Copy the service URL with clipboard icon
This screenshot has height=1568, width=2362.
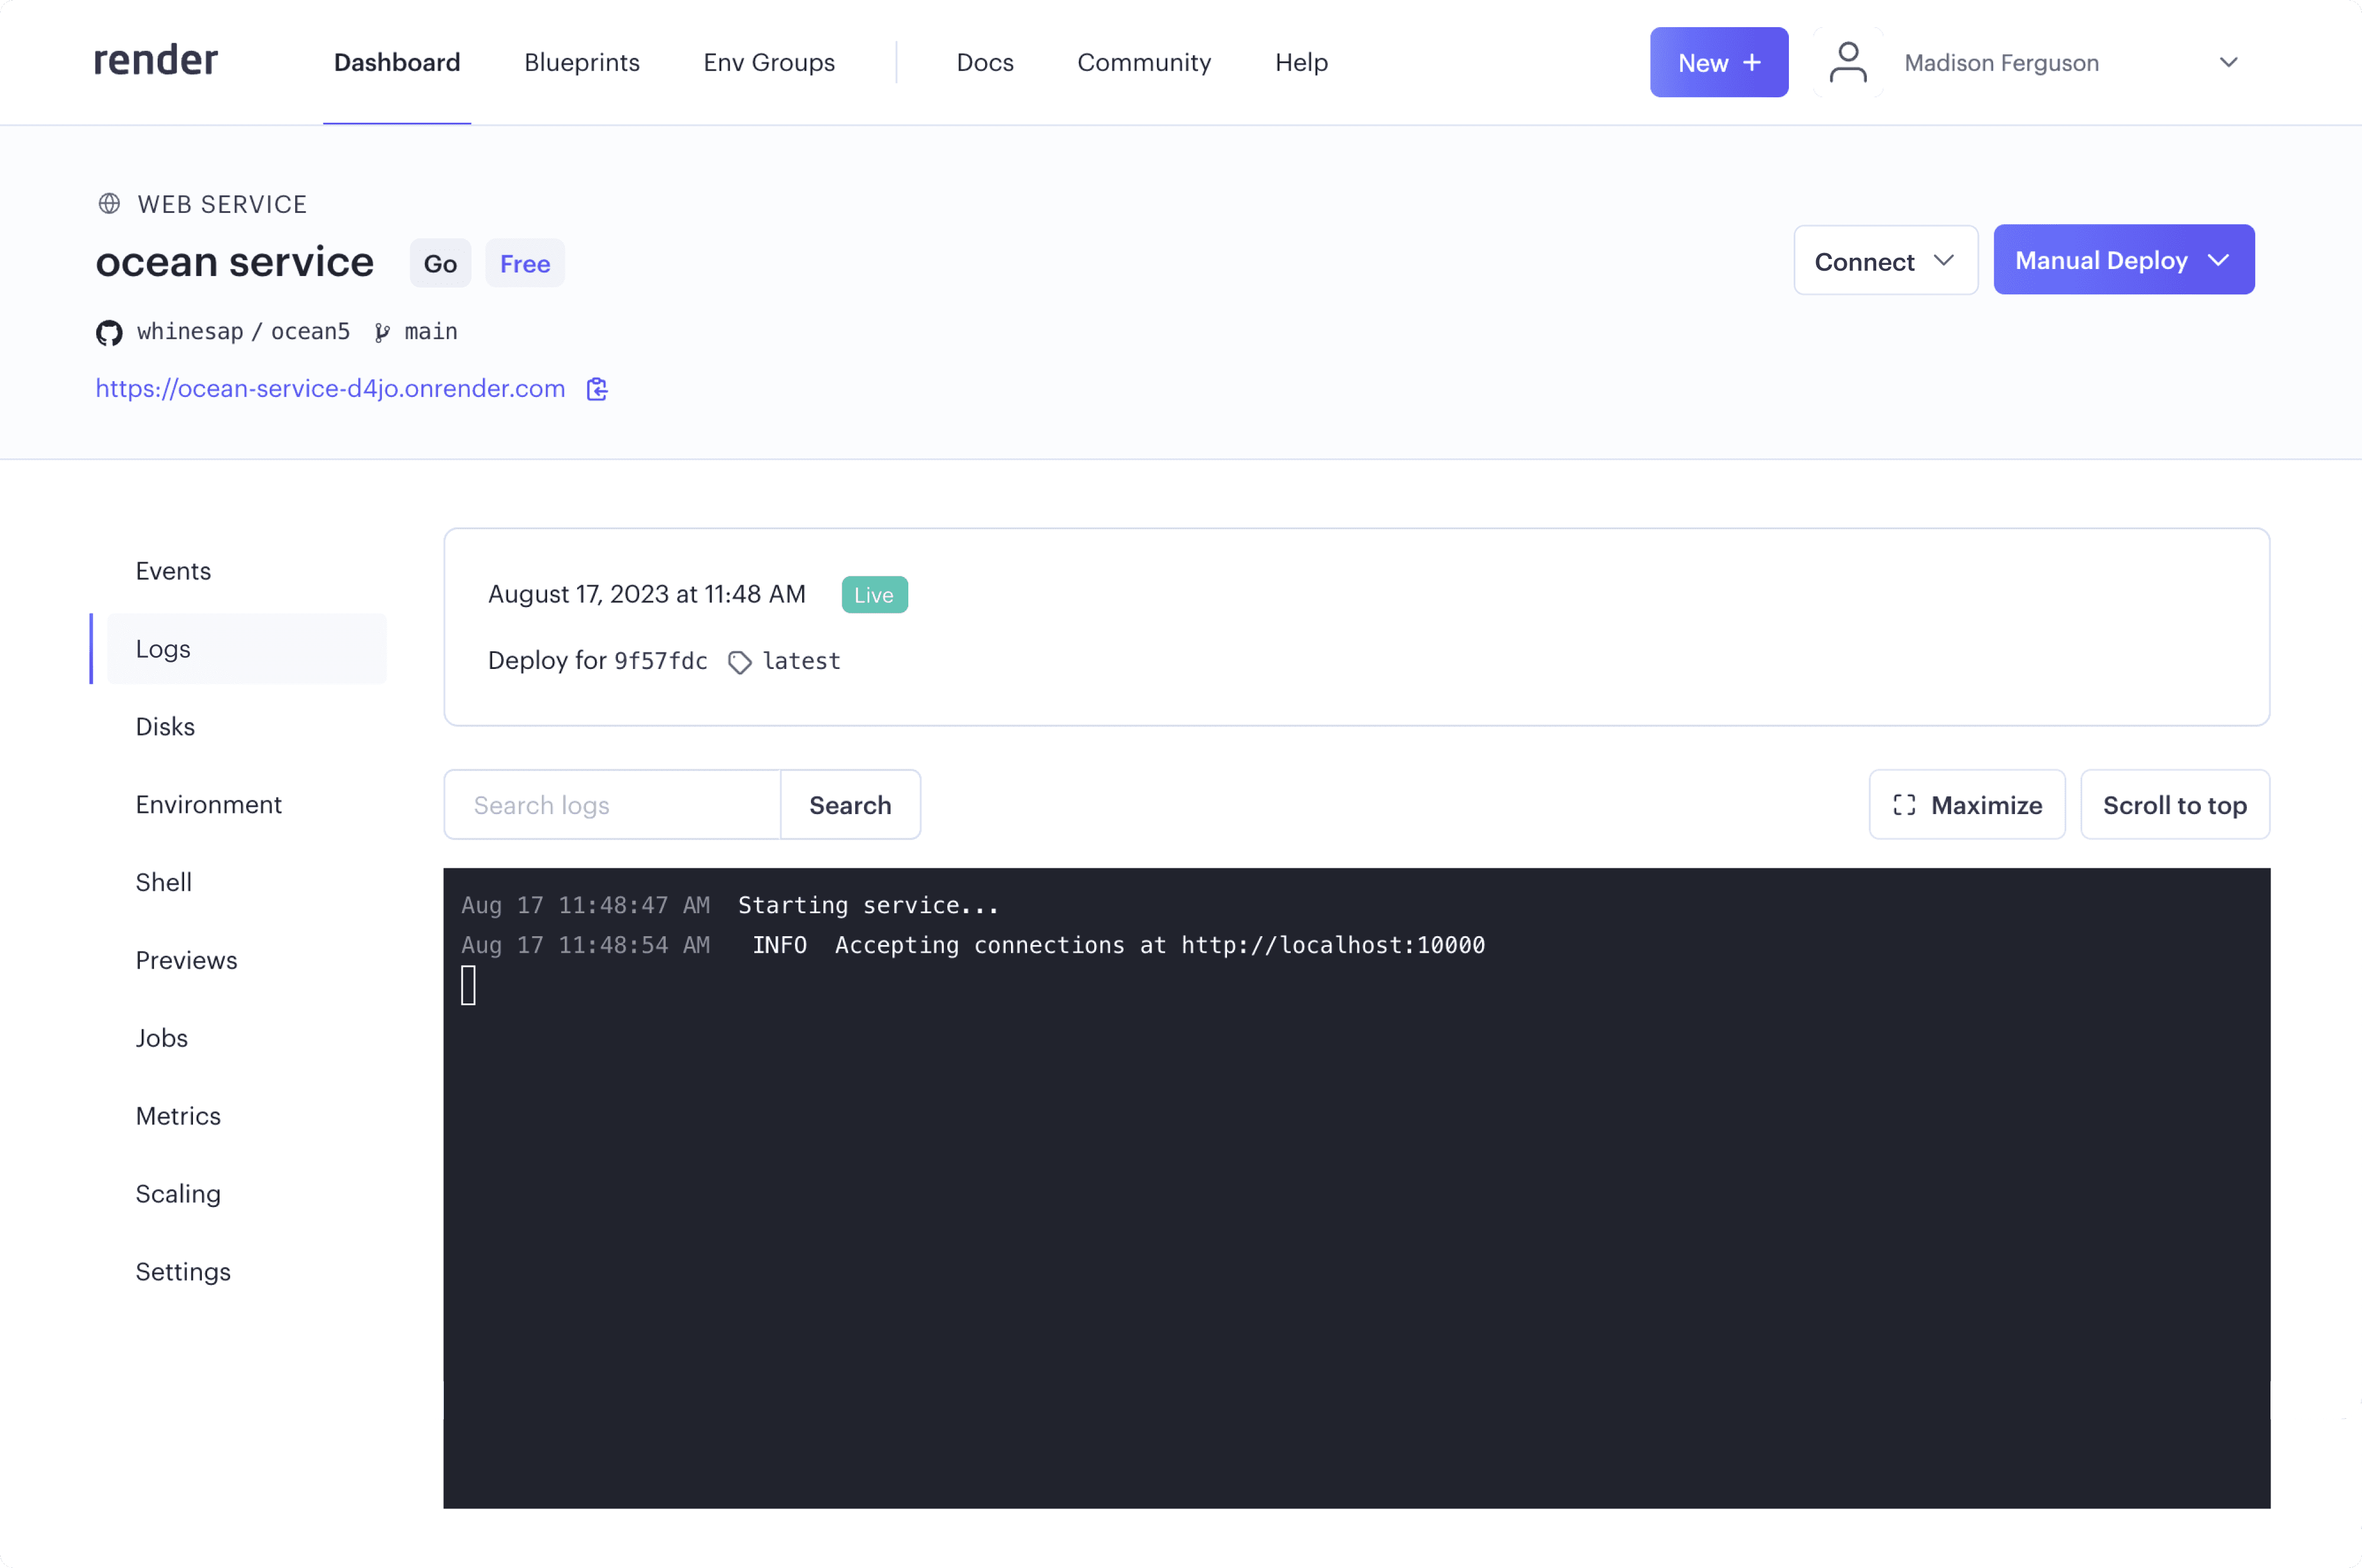[x=597, y=389]
